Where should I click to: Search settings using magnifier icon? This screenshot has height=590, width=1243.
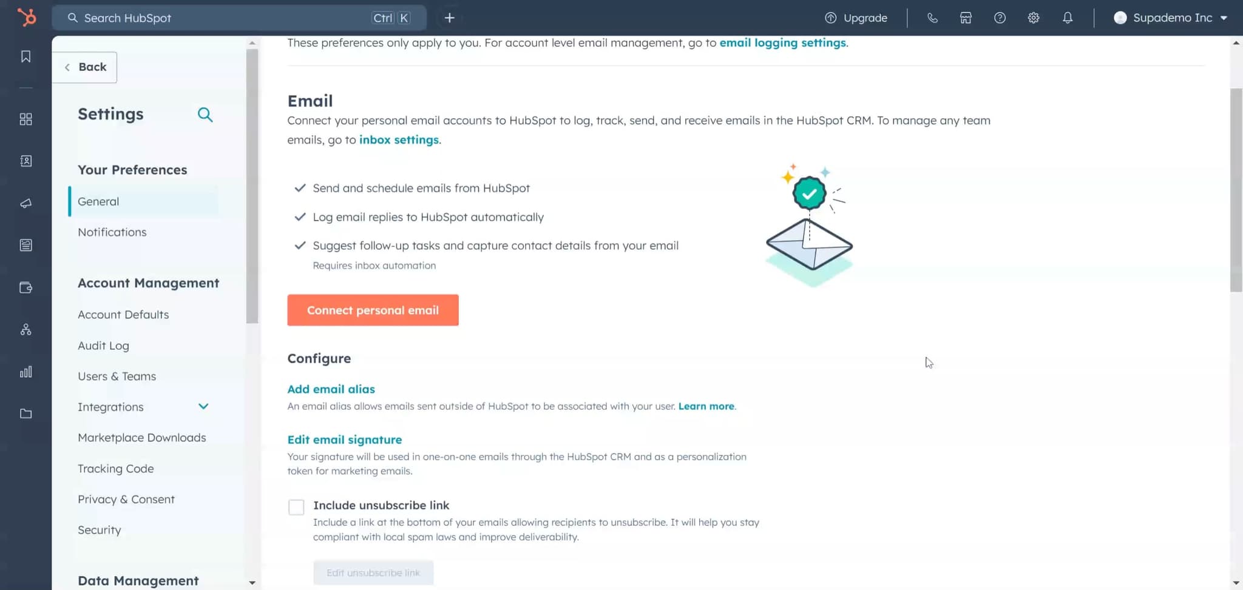coord(205,115)
